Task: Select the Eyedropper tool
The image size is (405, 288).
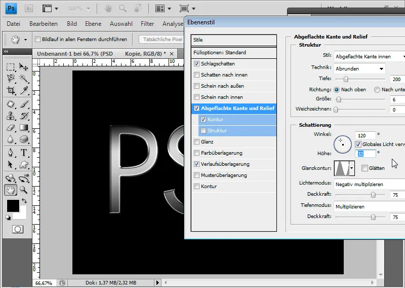Action: pyautogui.click(x=23, y=90)
